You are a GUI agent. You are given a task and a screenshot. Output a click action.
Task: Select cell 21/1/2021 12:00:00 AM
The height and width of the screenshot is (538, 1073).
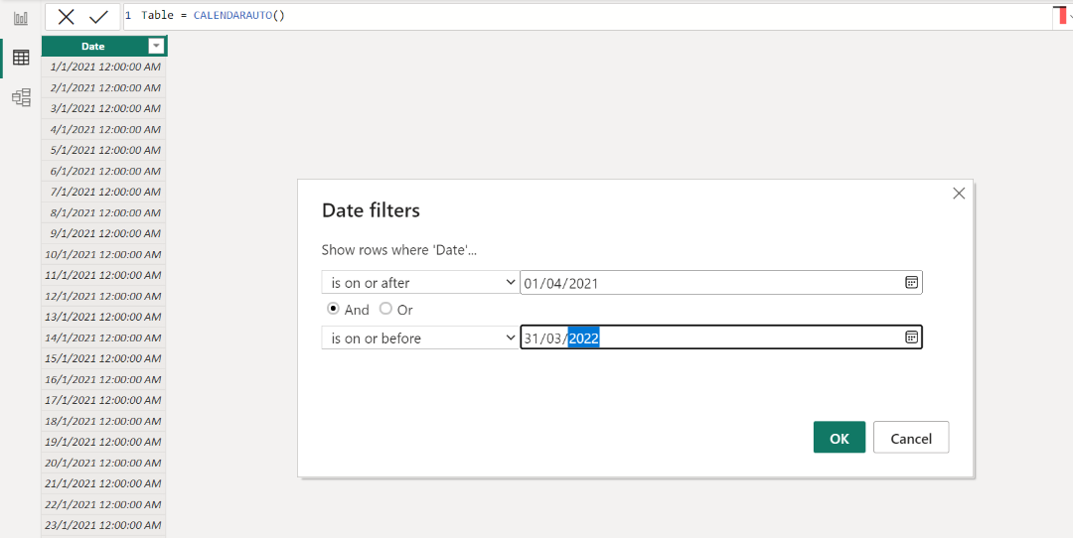tap(104, 483)
